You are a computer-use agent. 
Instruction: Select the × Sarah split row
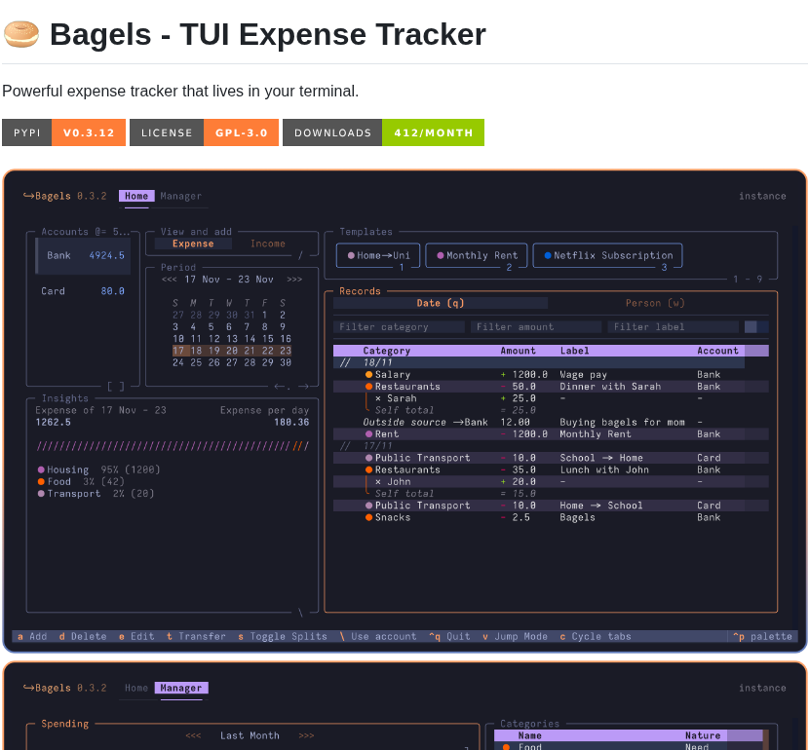point(551,398)
